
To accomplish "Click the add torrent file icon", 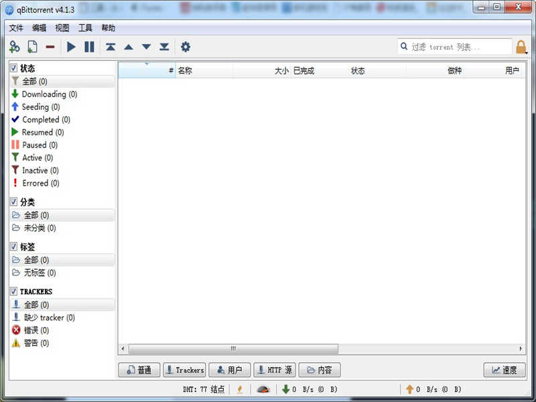I will 32,47.
